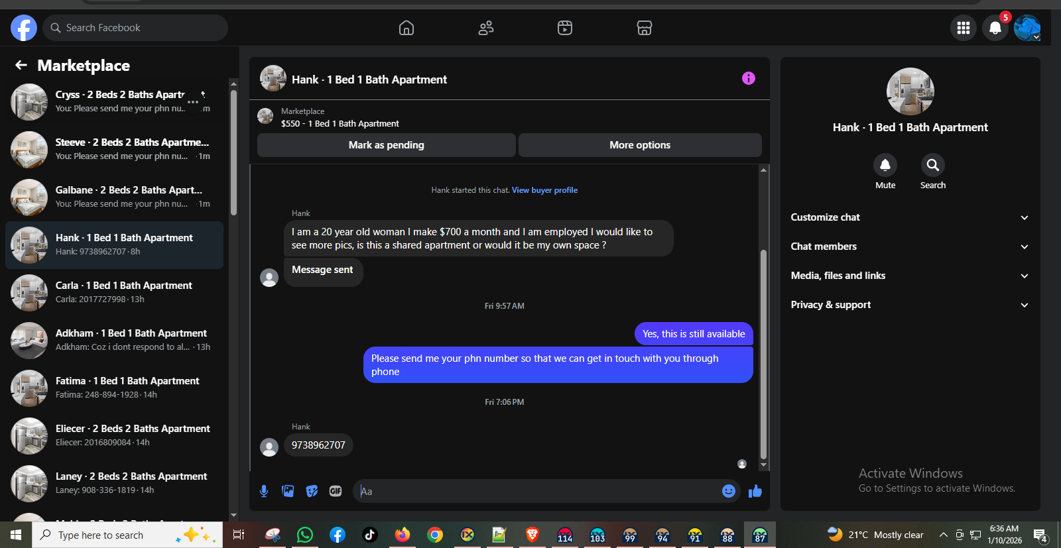Image resolution: width=1061 pixels, height=548 pixels.
Task: Click Mark as pending button
Action: tap(387, 145)
